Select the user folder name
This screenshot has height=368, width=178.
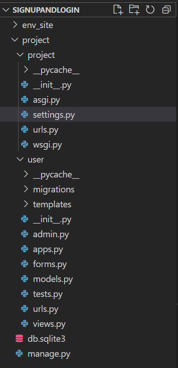click(36, 160)
